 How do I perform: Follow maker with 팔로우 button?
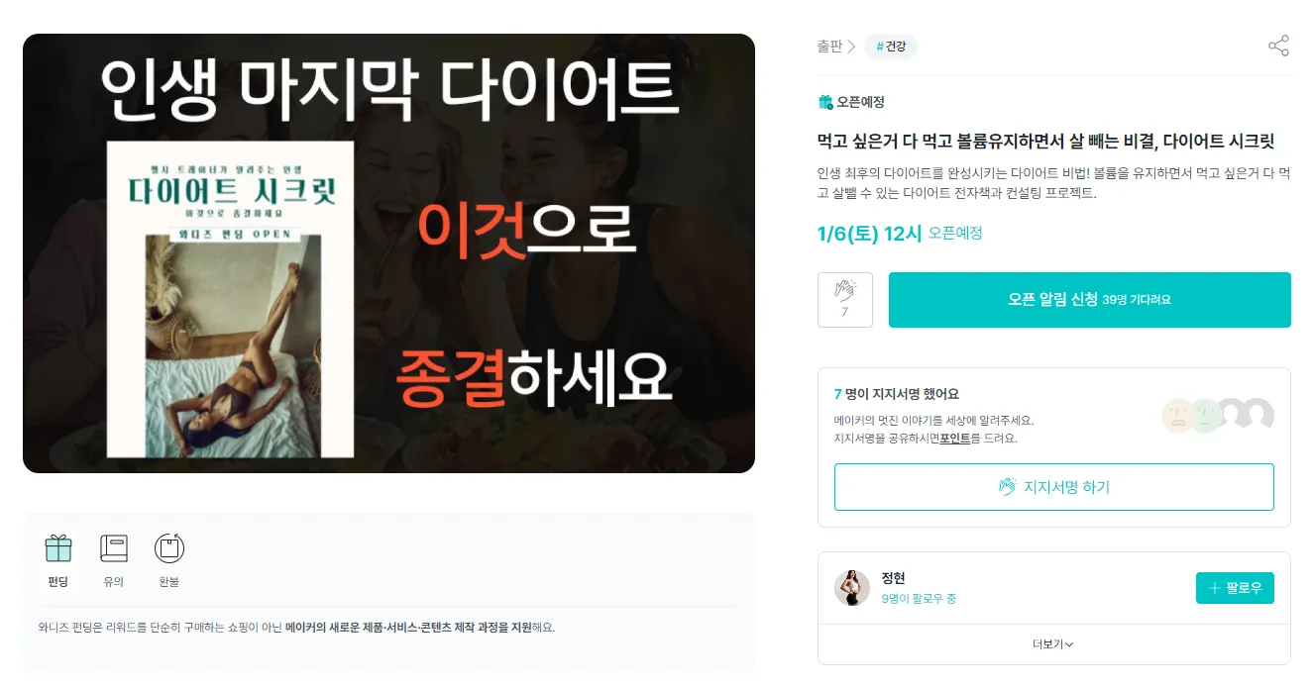1235,588
